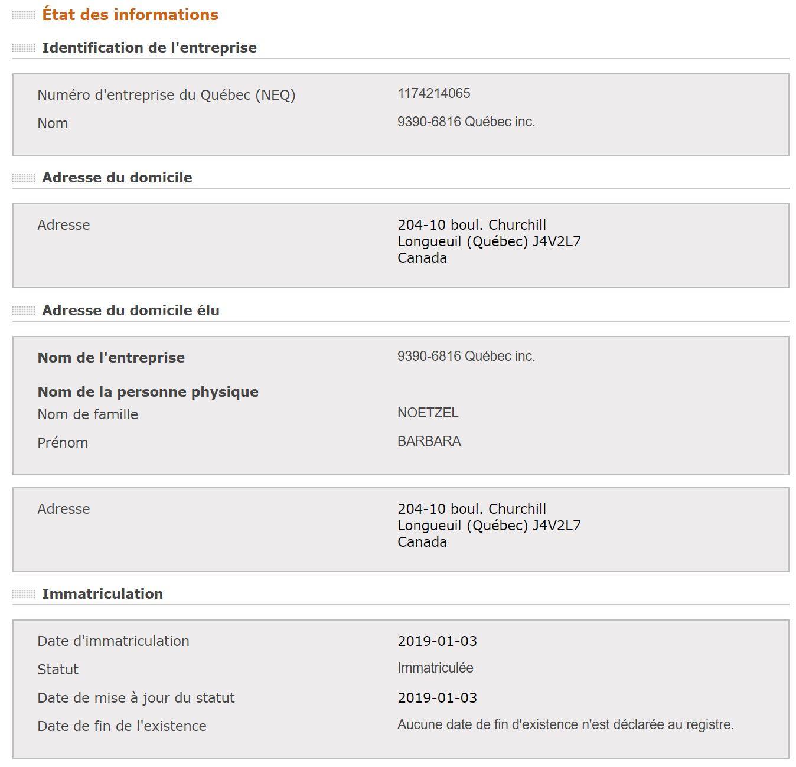Click the status update date 2019-01-03
The width and height of the screenshot is (796, 767).
tap(437, 698)
